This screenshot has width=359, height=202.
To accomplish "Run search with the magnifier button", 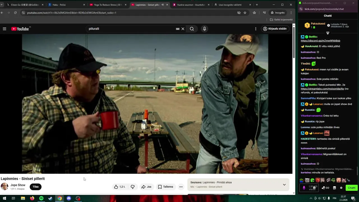I will click(192, 29).
